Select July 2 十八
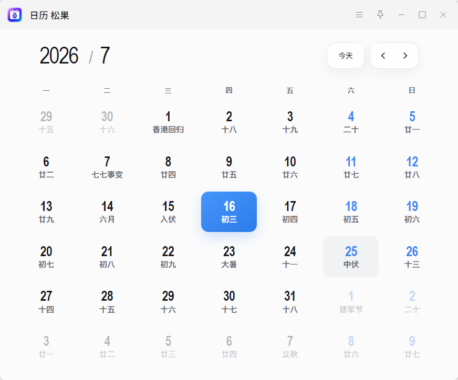Image resolution: width=458 pixels, height=380 pixels. click(229, 122)
